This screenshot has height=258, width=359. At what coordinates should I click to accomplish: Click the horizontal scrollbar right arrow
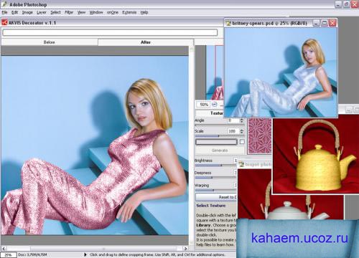(x=185, y=249)
